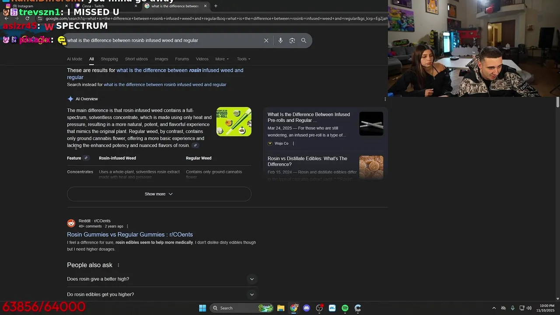Close the Instagram browser tab
Image resolution: width=560 pixels, height=315 pixels.
tap(67, 6)
